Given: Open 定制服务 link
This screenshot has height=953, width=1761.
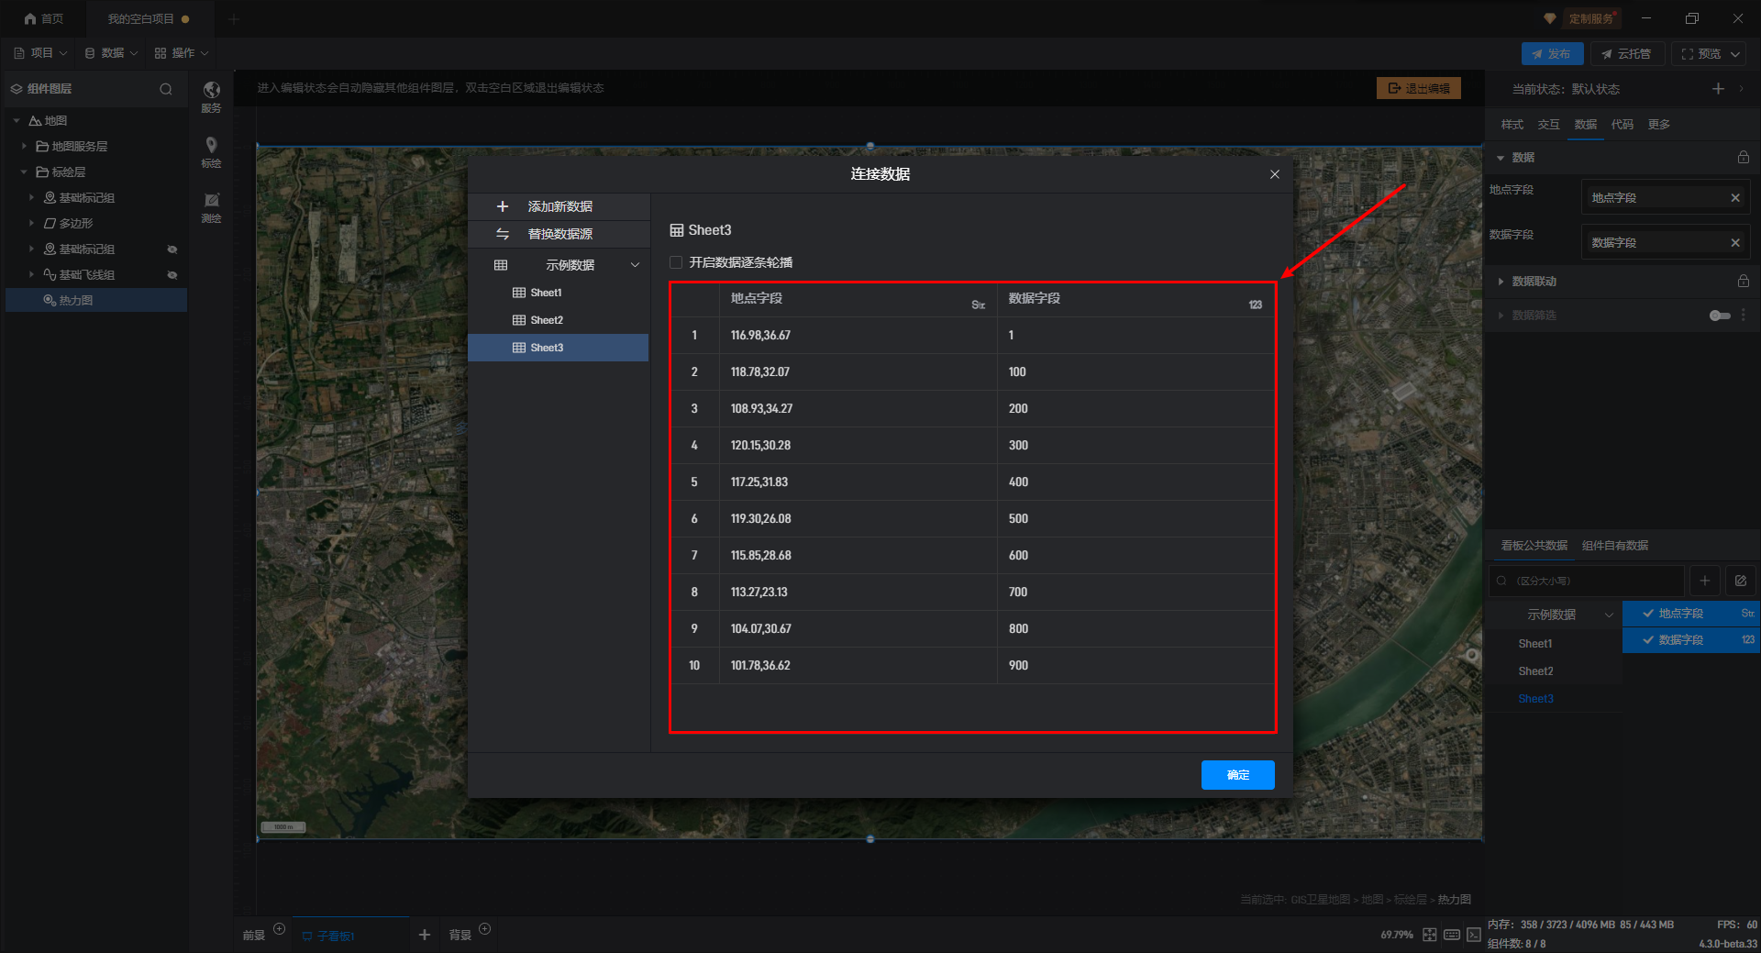Looking at the screenshot, I should pos(1590,18).
